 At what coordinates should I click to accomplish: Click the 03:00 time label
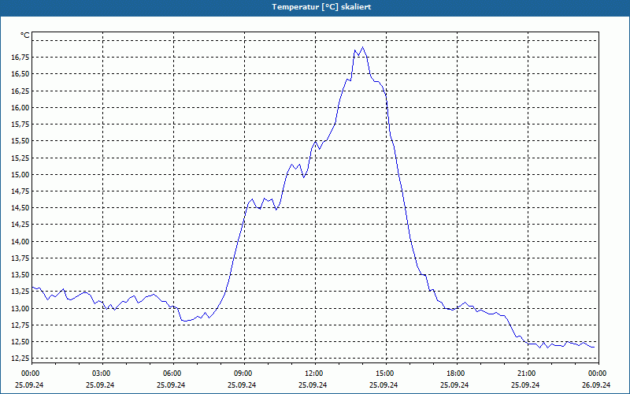(103, 374)
